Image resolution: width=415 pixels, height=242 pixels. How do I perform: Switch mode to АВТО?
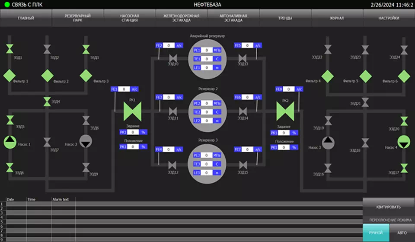402,232
